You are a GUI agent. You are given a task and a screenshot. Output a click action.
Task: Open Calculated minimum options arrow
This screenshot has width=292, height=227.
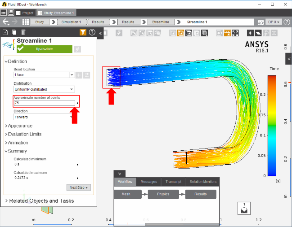(77, 165)
